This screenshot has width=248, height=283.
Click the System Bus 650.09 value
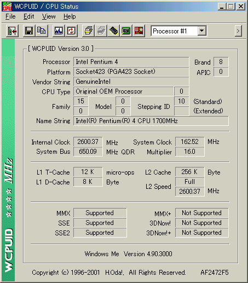click(88, 152)
